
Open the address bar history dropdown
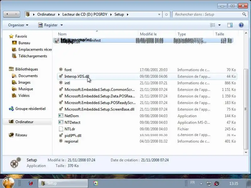[x=159, y=14]
